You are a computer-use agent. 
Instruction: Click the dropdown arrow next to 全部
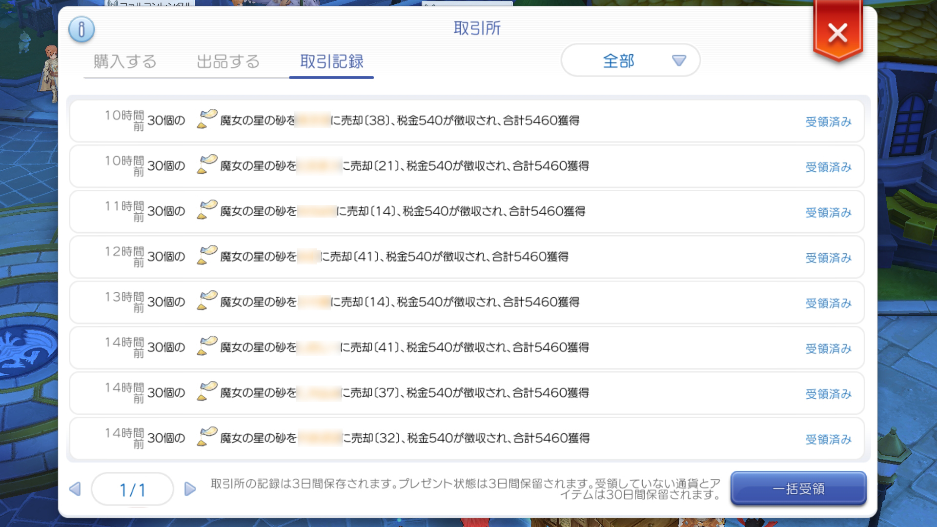coord(679,61)
